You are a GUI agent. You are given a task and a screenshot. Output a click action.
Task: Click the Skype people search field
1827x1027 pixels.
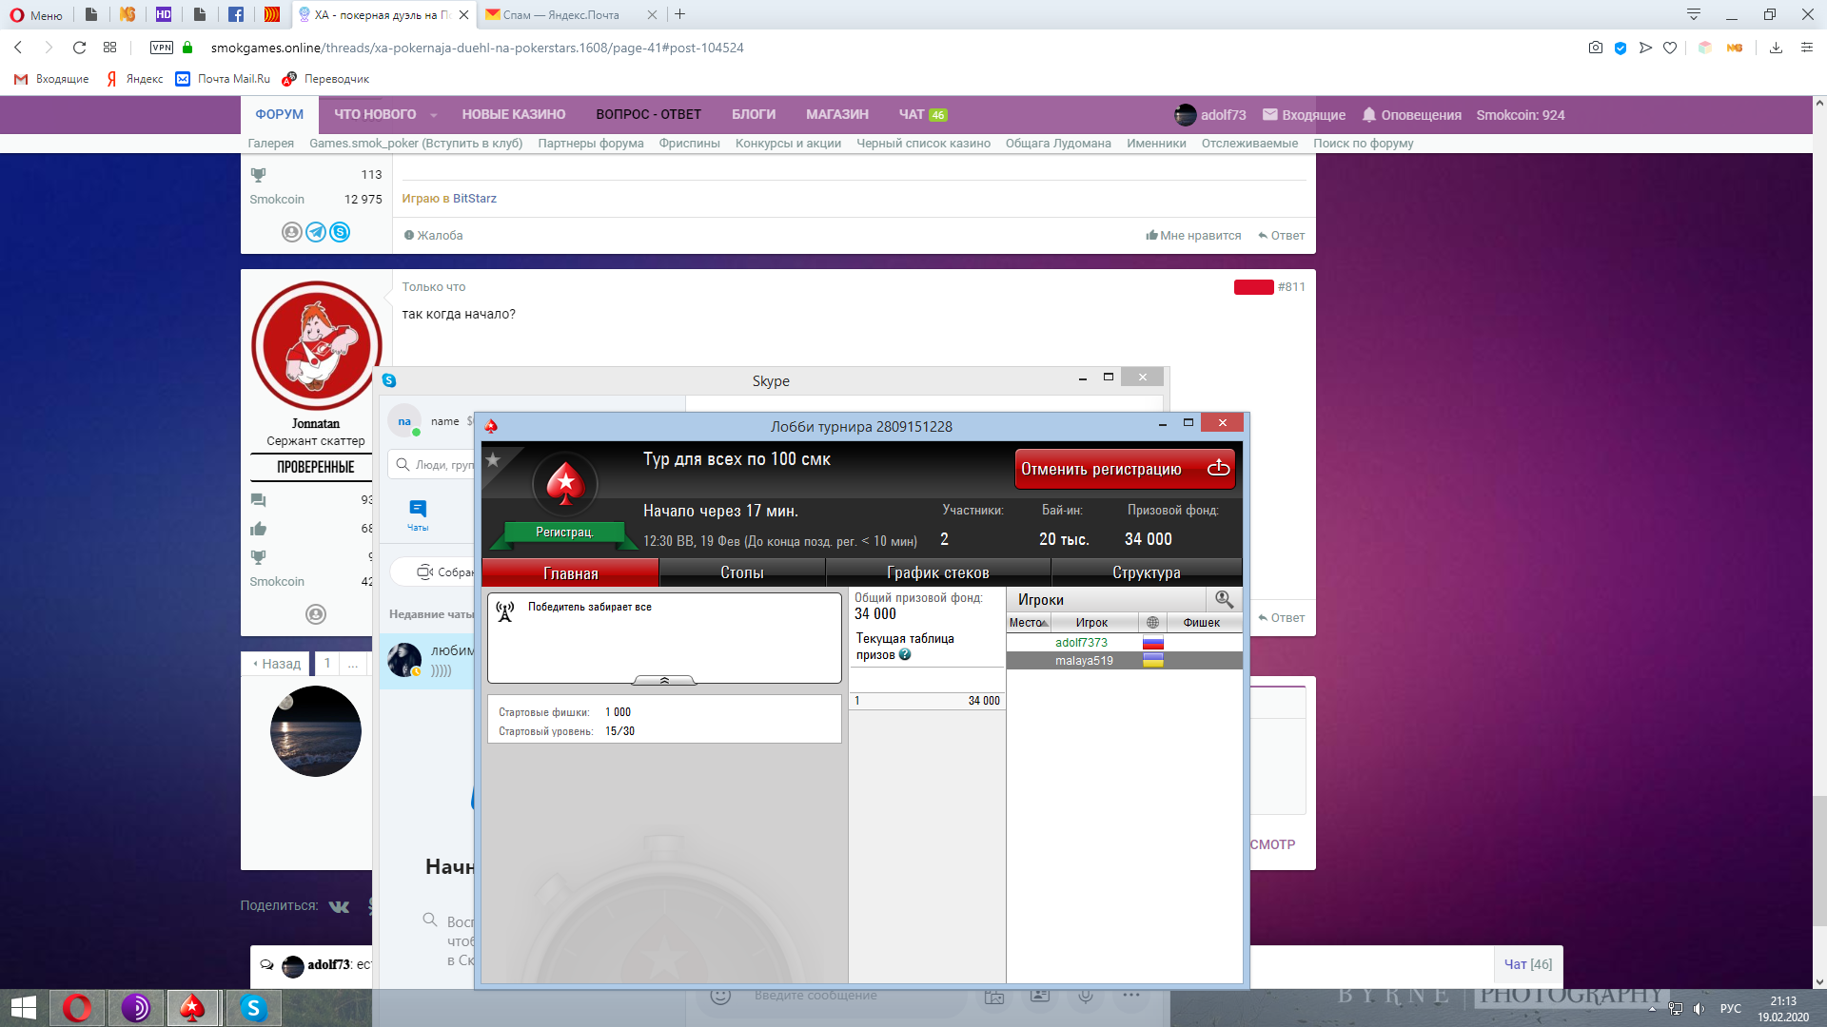[x=433, y=465]
